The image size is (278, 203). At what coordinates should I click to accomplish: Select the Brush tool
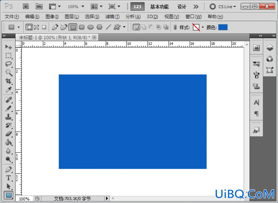8,108
